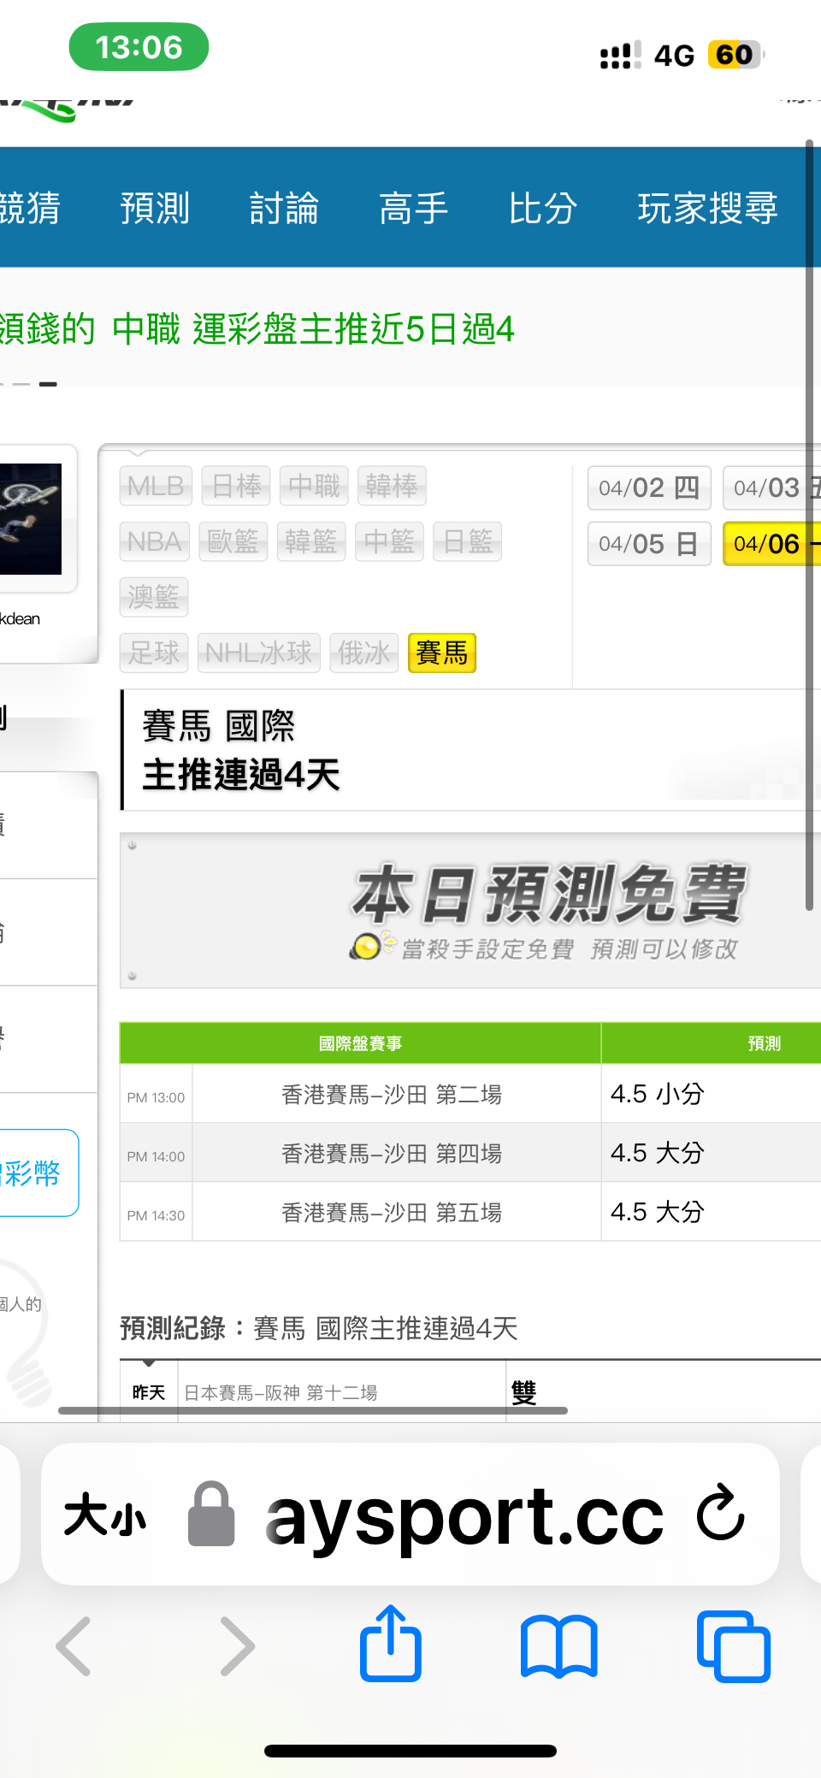Open the 討論 navigation tab

coord(284,208)
